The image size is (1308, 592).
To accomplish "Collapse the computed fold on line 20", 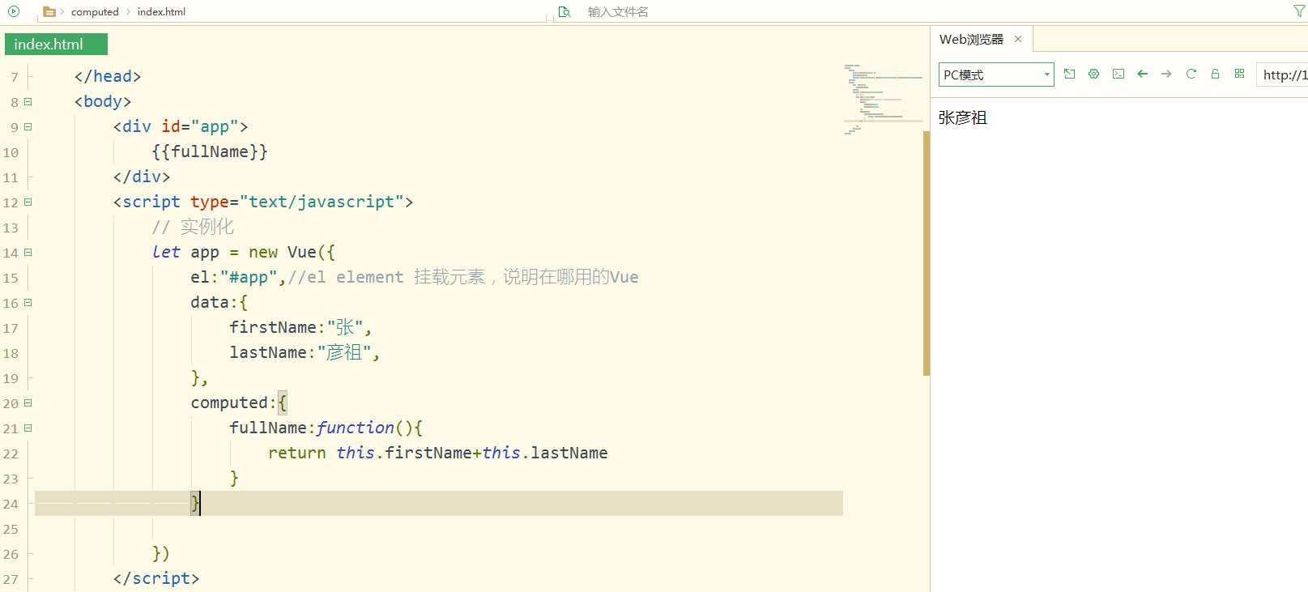I will click(x=28, y=402).
